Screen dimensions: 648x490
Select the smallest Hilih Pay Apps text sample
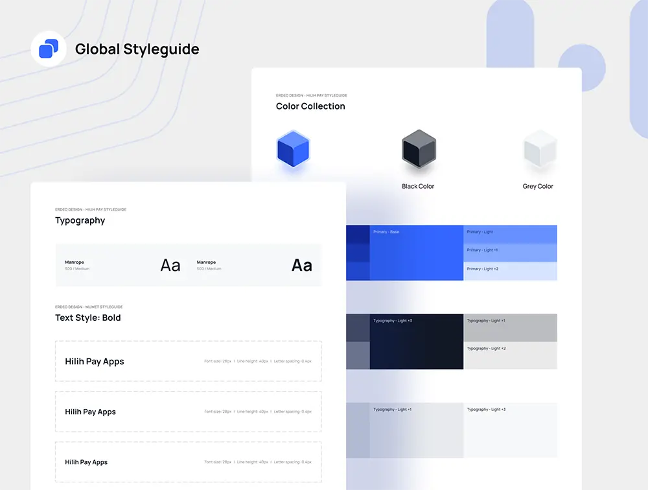pos(86,462)
